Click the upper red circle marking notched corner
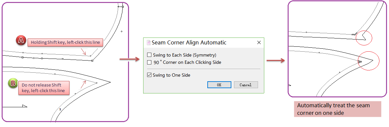Image resolution: width=389 pixels, height=127 pixels. click(364, 38)
